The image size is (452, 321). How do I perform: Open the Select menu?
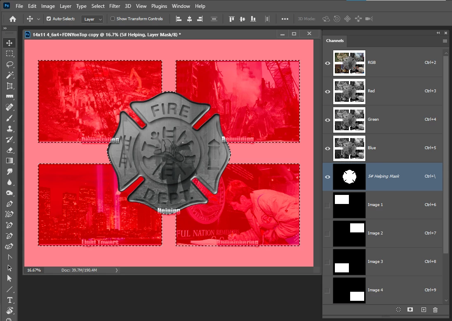[98, 6]
